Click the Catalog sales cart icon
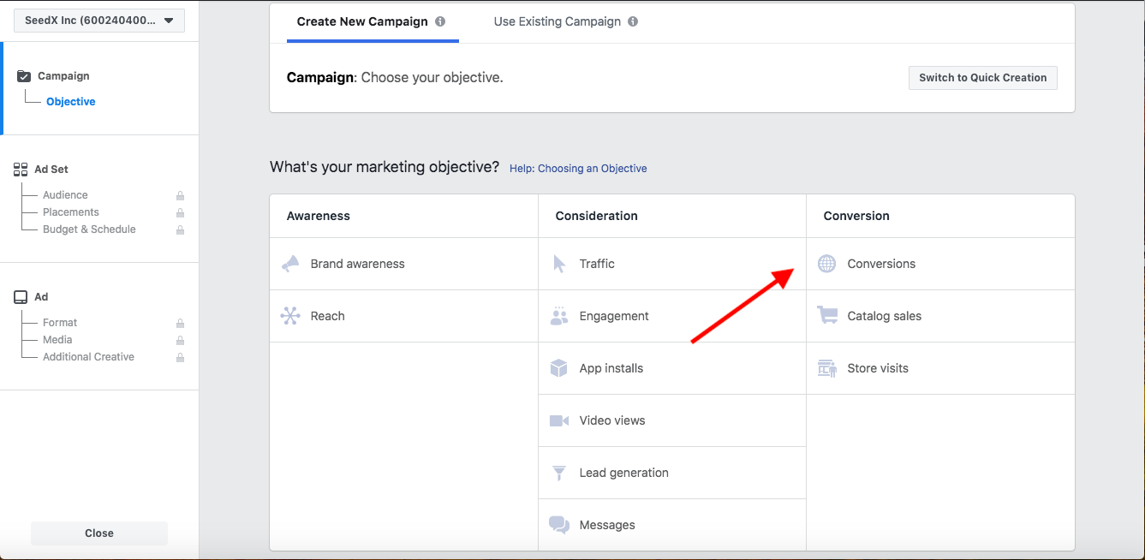 [x=827, y=316]
